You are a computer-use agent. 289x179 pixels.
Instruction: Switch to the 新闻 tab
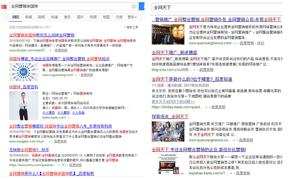[29, 17]
